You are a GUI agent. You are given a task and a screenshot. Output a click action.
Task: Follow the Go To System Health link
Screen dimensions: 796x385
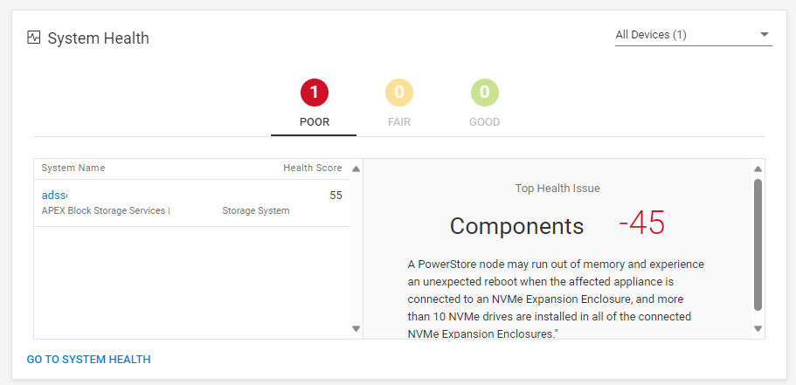coord(89,359)
